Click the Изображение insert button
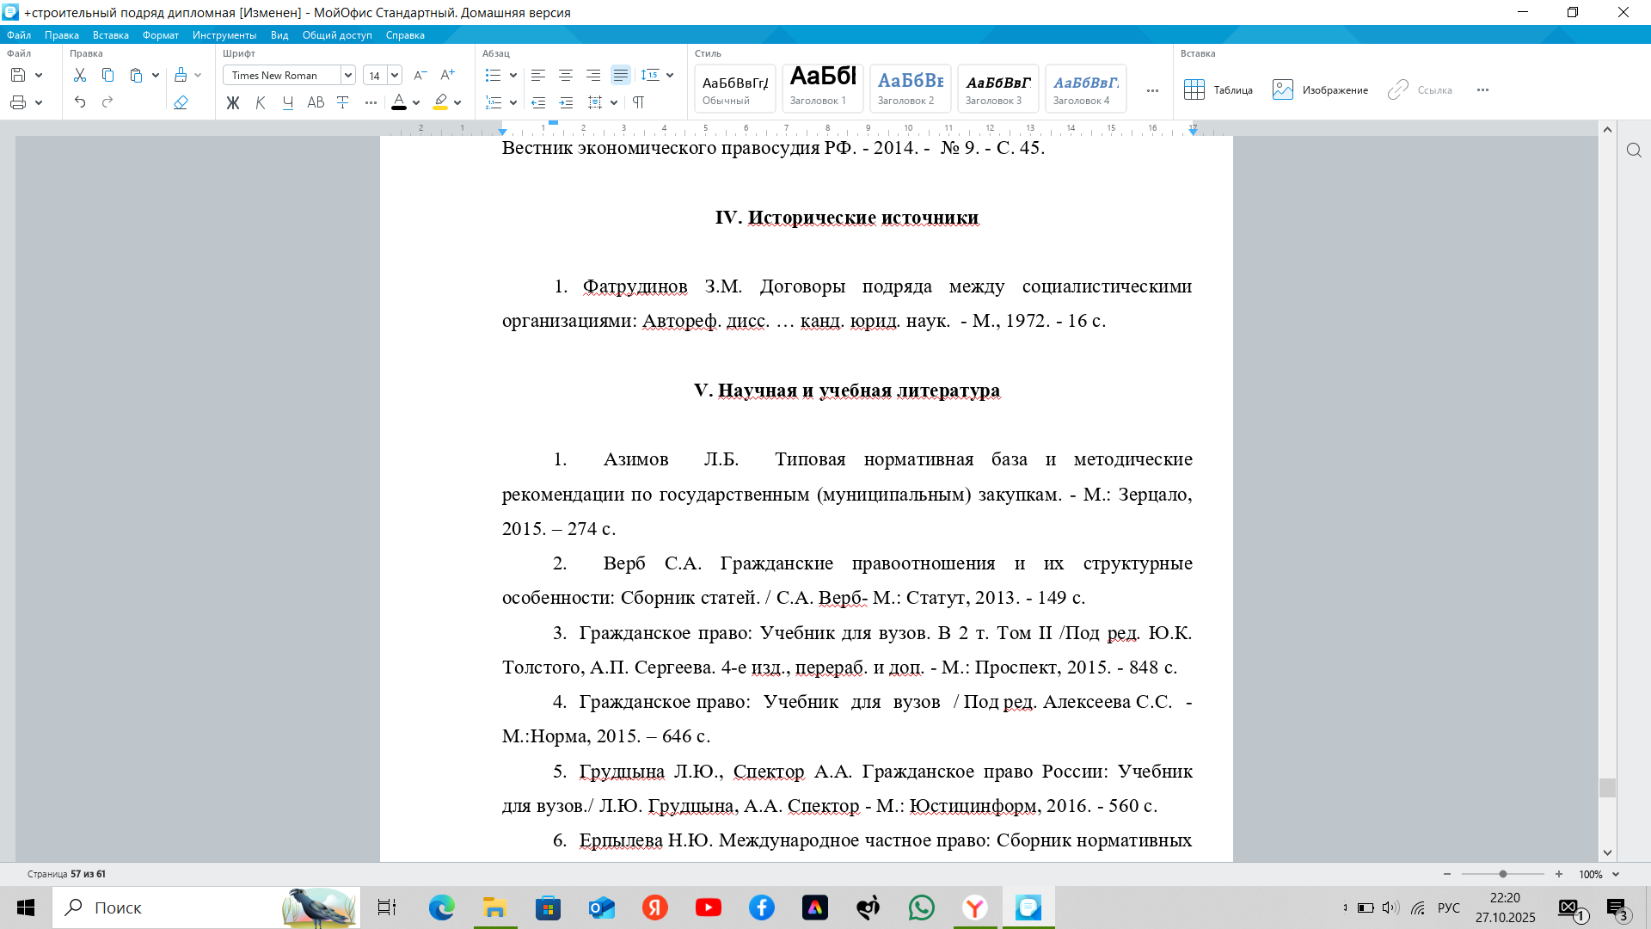This screenshot has height=929, width=1651. [1320, 90]
